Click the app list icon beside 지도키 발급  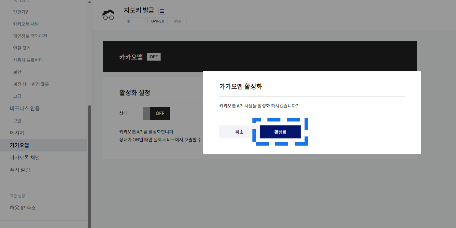coord(162,11)
